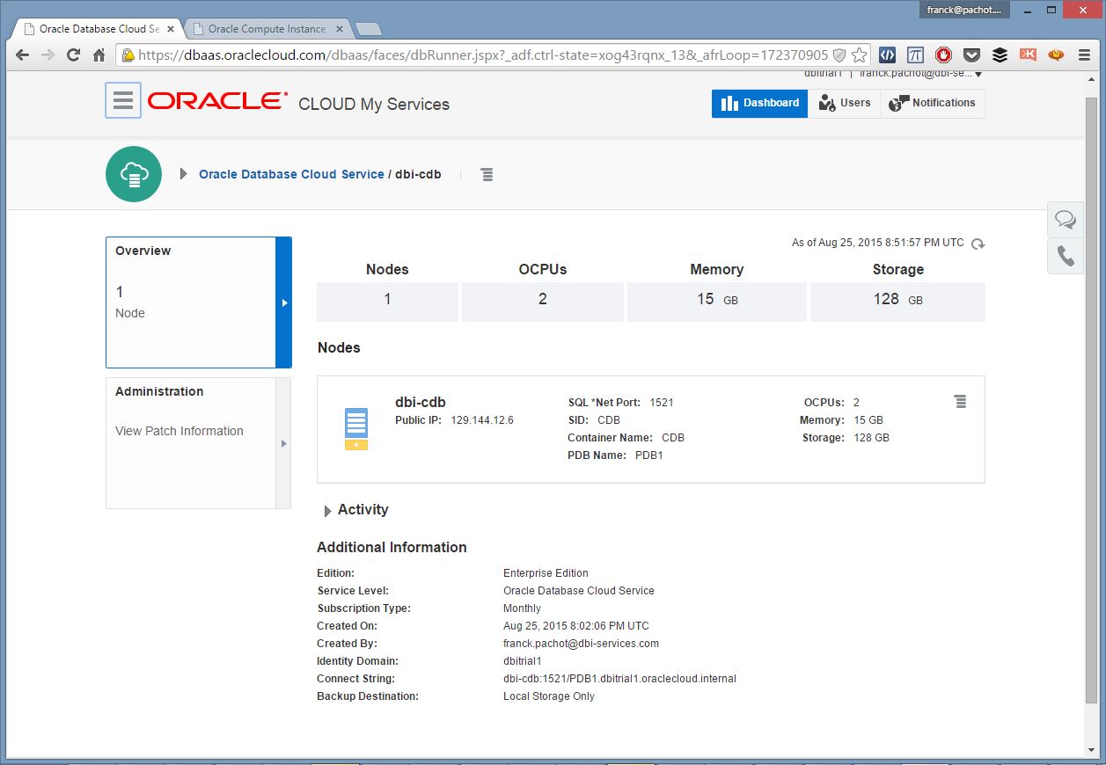Switch to Oracle Compute Instance tab
This screenshot has height=765, width=1106.
[267, 29]
